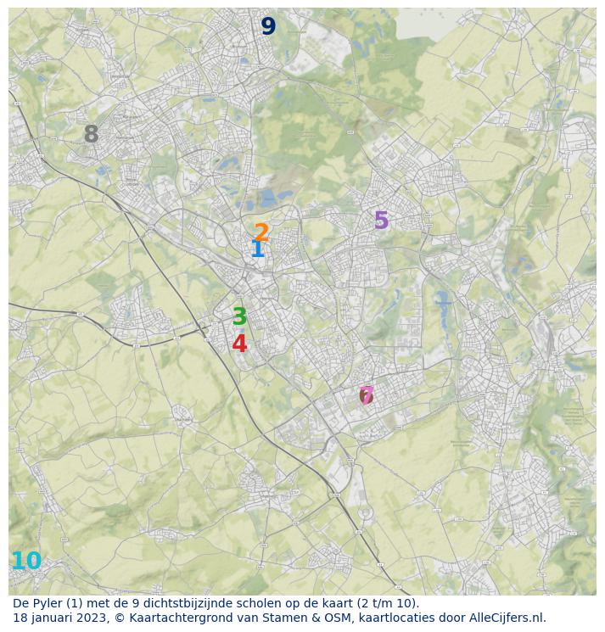Image resolution: width=605 pixels, height=632 pixels.
Task: Select the orange number 2 marker
Action: 262,232
